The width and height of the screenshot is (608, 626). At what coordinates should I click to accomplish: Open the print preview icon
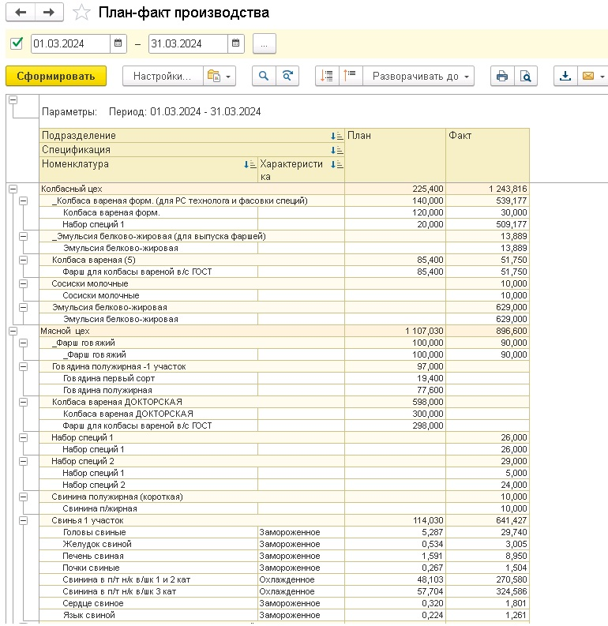524,76
